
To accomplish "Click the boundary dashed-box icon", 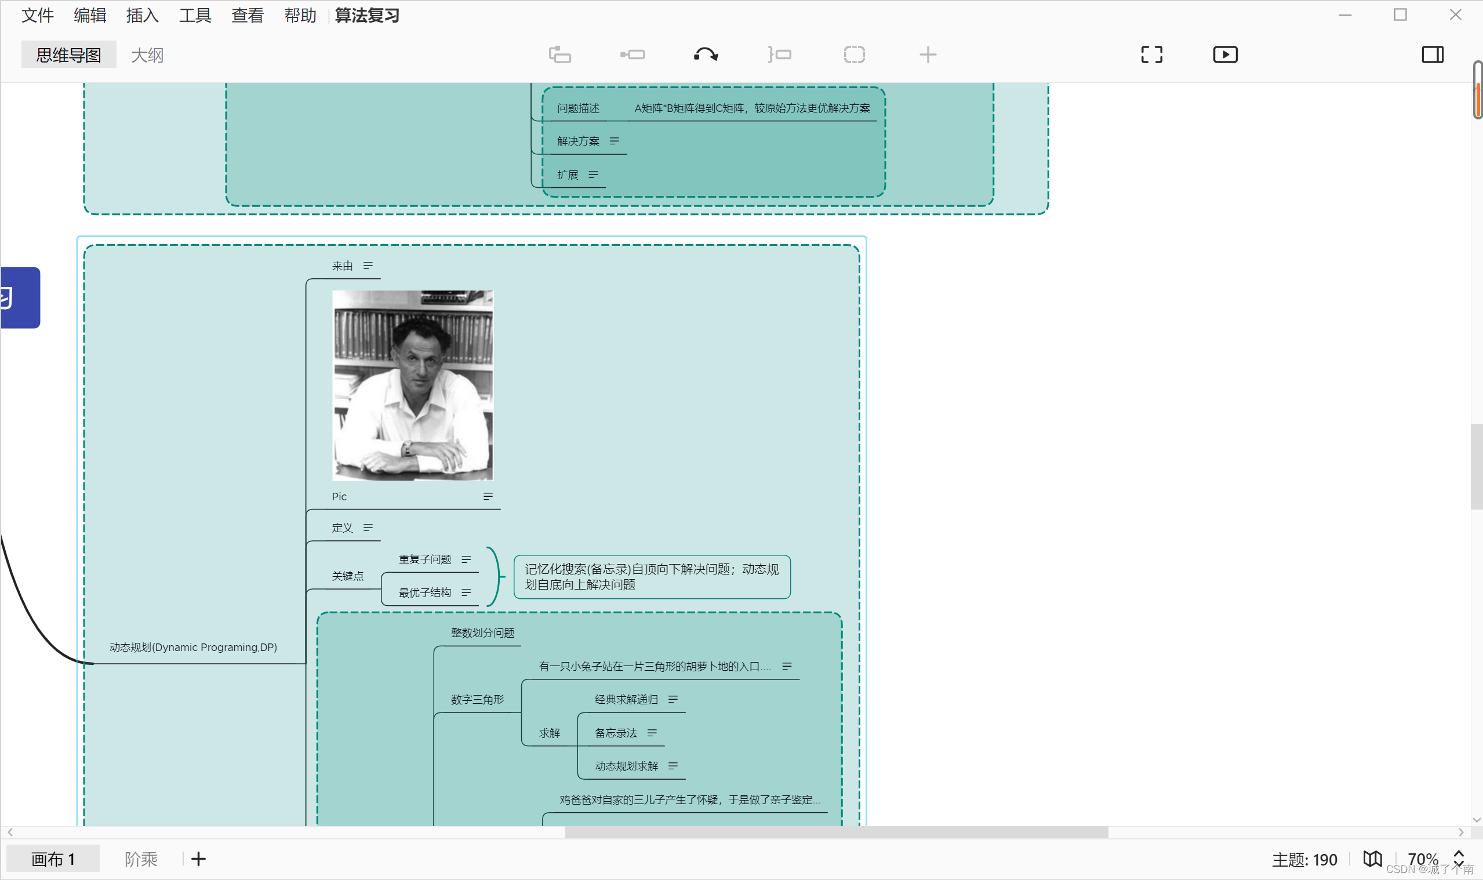I will coord(854,54).
